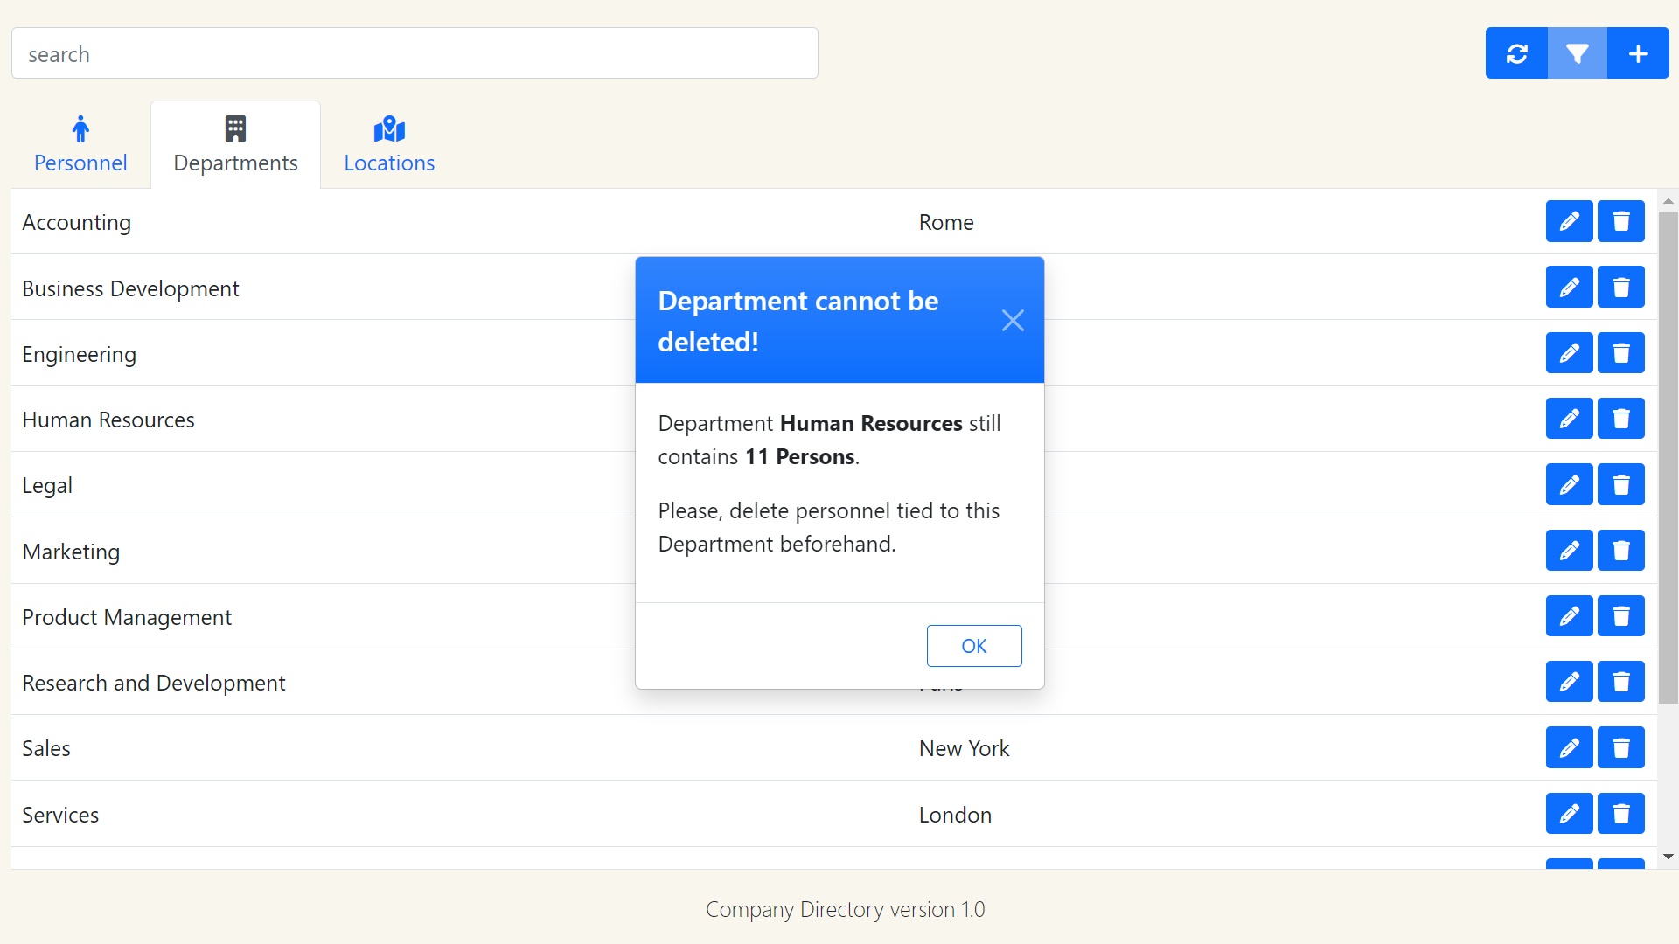
Task: Click the scrollbar down arrow
Action: tap(1669, 857)
